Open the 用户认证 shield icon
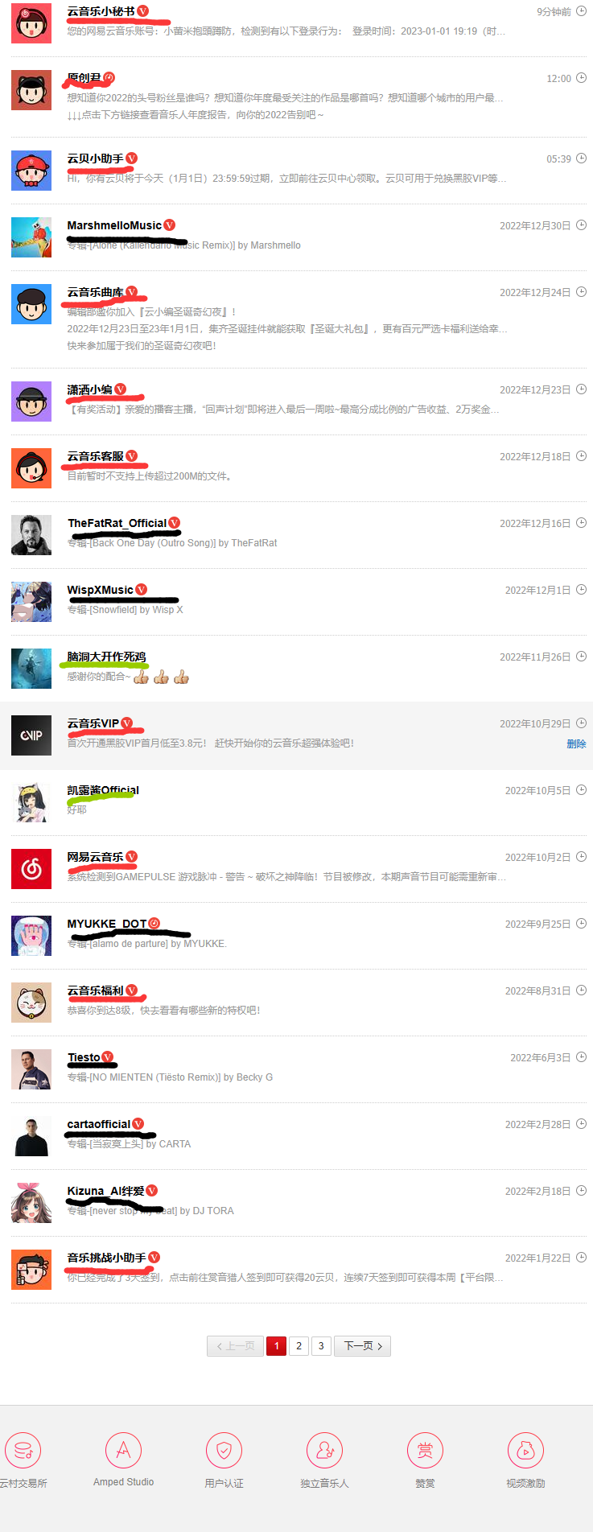 224,1451
